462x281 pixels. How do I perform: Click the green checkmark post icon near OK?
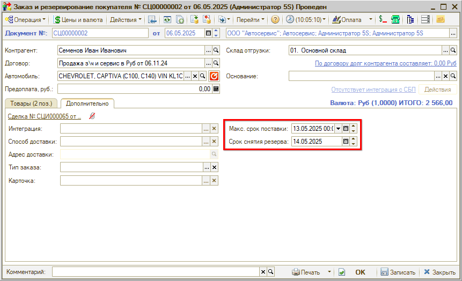342,272
